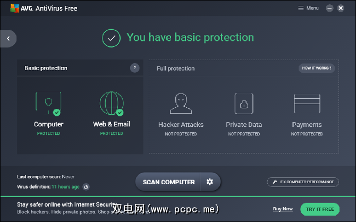The width and height of the screenshot is (356, 222).
Task: Open the Menu in title bar
Action: click(x=308, y=8)
